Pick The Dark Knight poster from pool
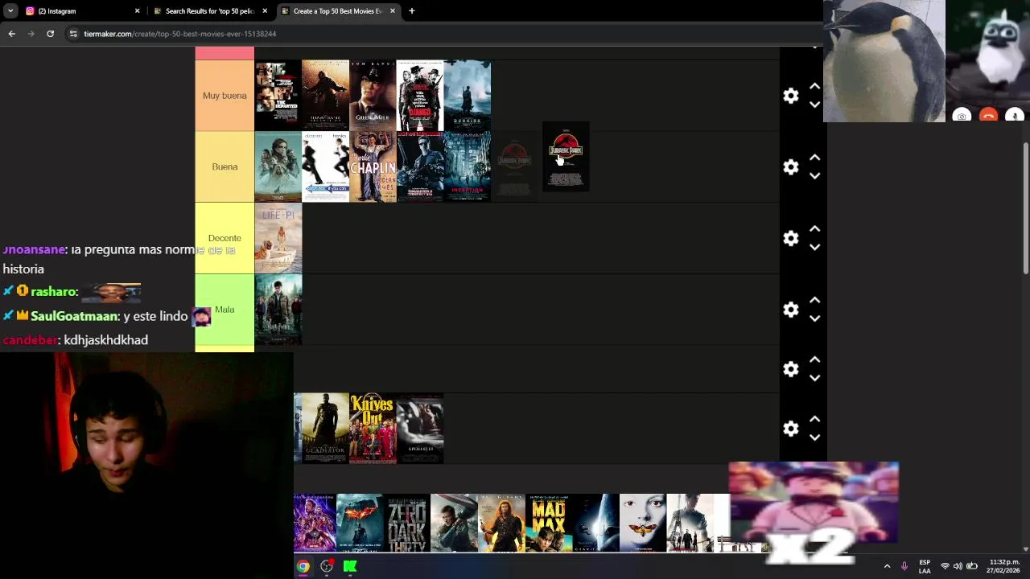Viewport: 1030px width, 579px height. [x=360, y=524]
